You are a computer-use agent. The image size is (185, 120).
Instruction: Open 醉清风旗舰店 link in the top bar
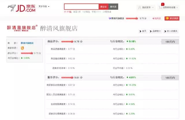pyautogui.click(x=118, y=18)
